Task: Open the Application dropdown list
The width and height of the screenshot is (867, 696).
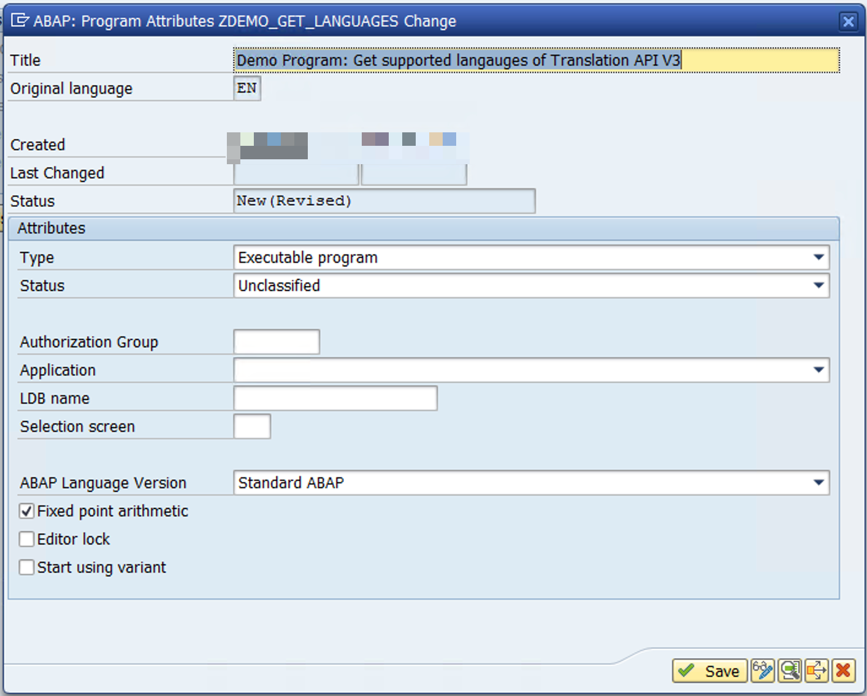Action: (x=818, y=370)
